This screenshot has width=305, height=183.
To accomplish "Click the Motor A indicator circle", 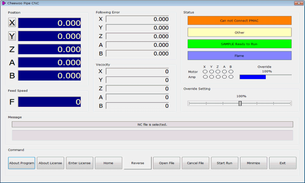I will (224, 72).
